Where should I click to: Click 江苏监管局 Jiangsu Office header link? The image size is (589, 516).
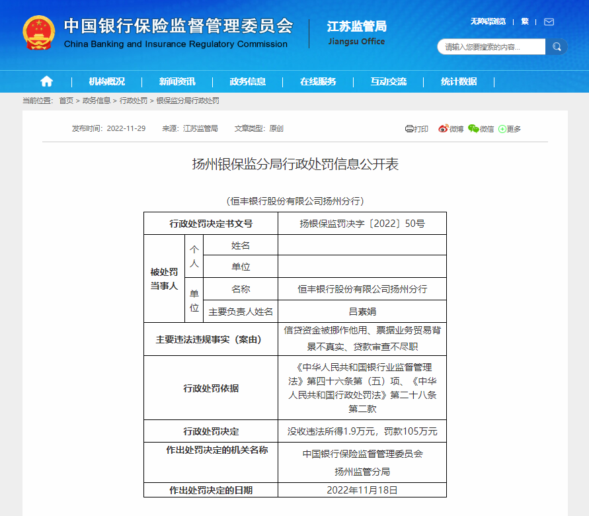356,28
